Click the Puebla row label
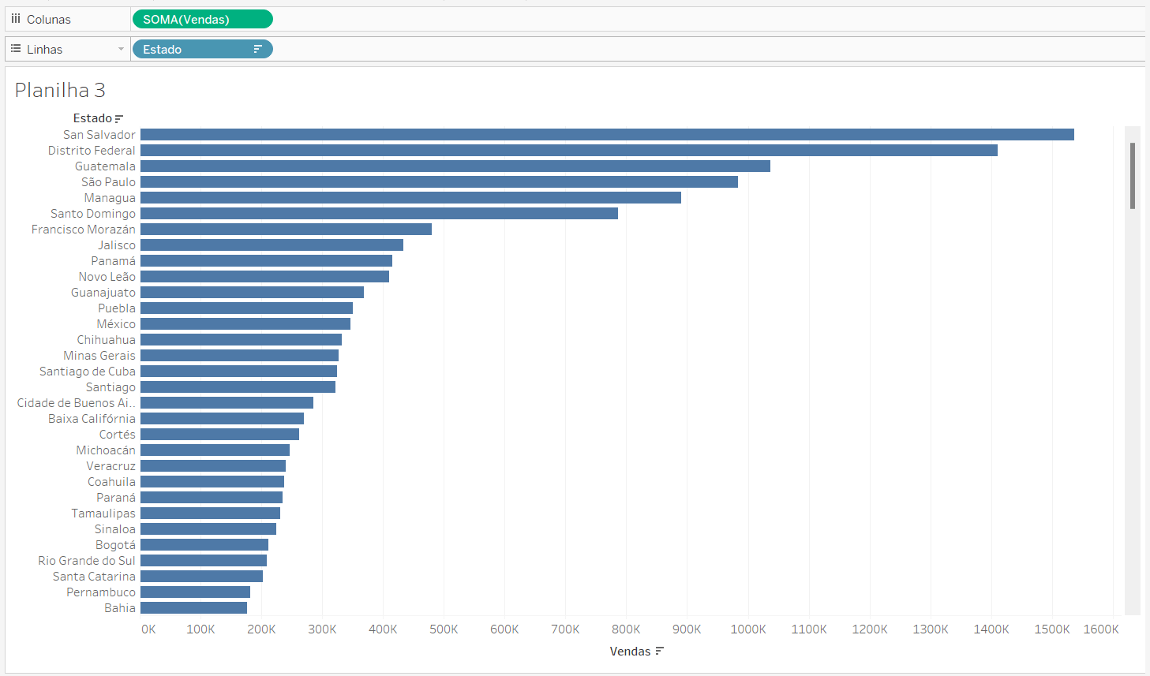1150x676 pixels. pyautogui.click(x=117, y=308)
